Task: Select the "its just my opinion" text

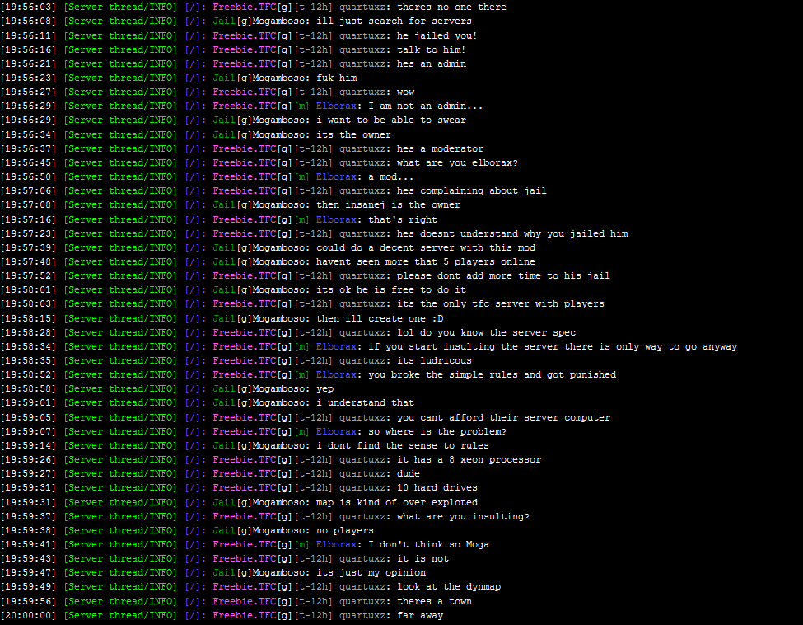Action: click(x=371, y=573)
